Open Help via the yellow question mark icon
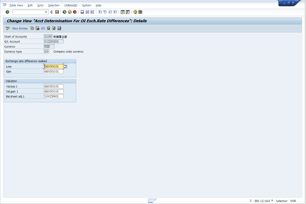The image size is (306, 204). coord(135,12)
